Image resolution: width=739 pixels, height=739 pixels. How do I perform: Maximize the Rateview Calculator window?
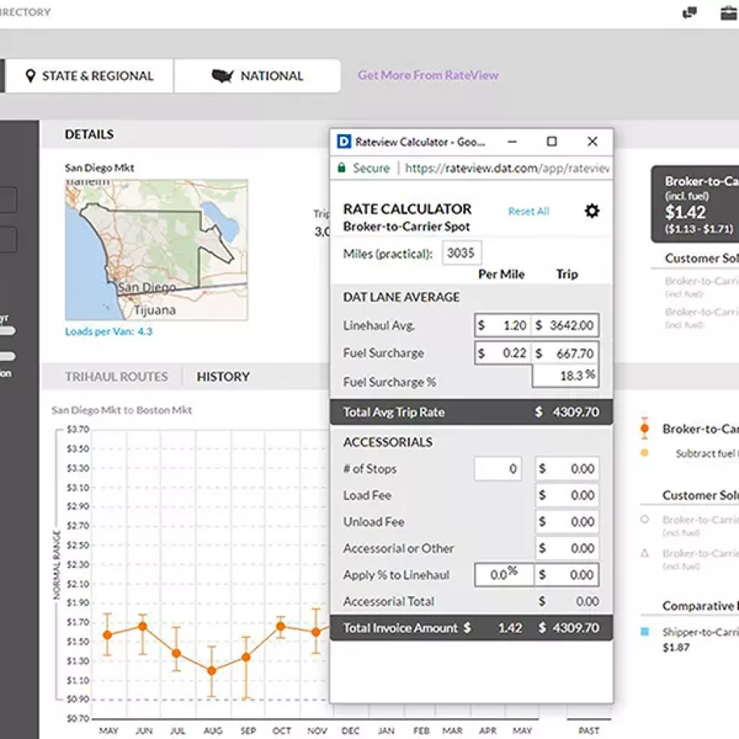(x=551, y=141)
